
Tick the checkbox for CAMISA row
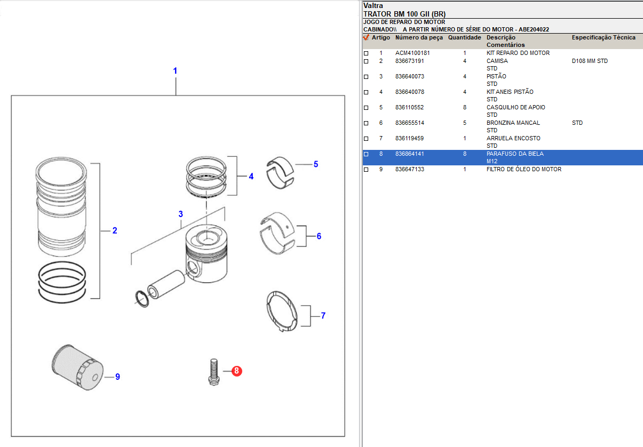pos(366,61)
